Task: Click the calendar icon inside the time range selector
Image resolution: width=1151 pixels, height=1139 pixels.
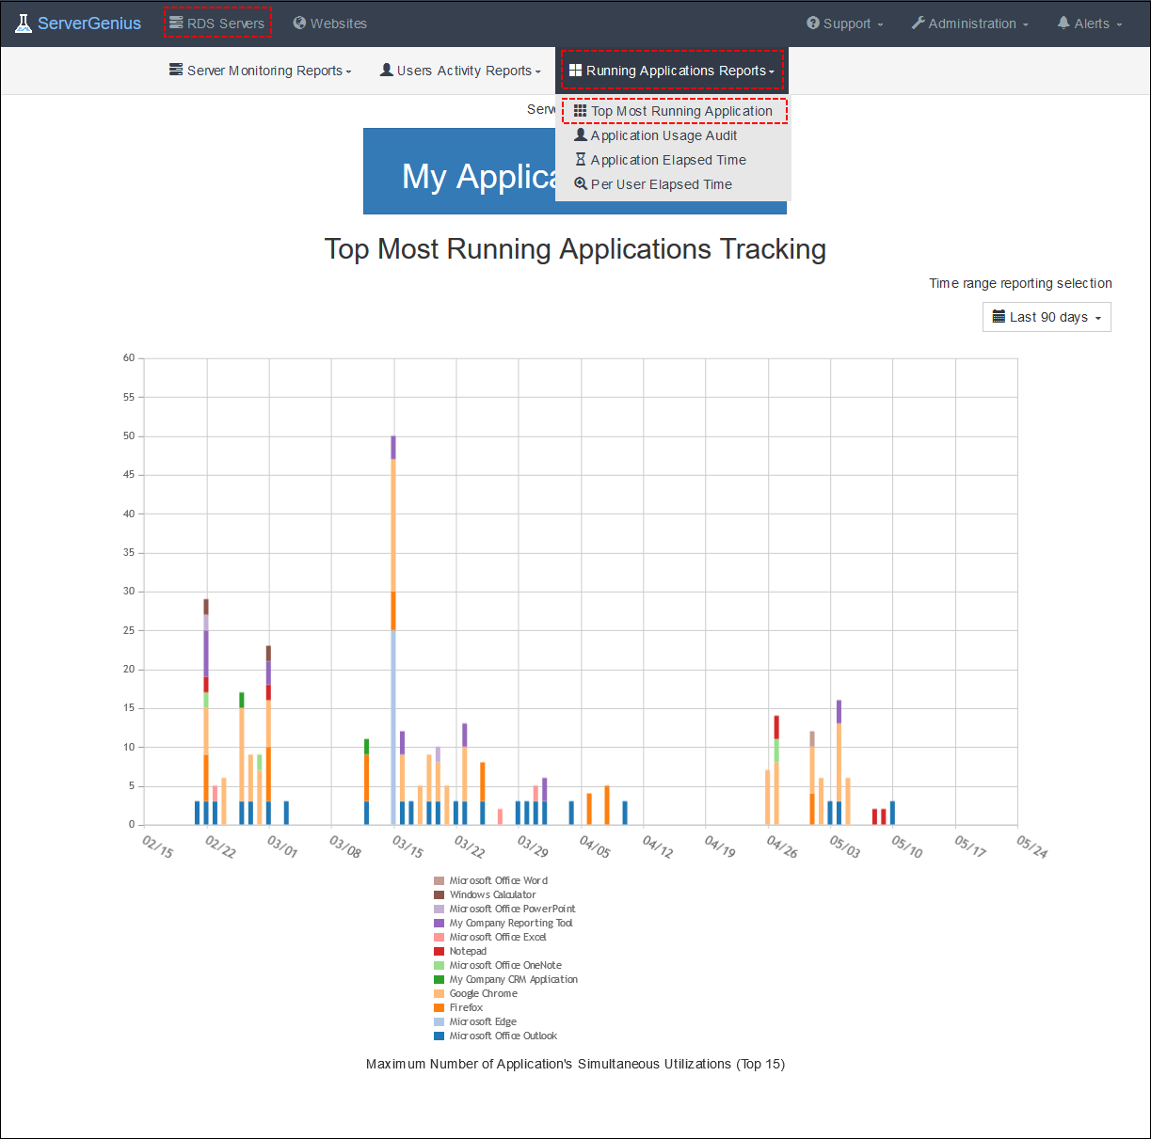Action: [999, 317]
